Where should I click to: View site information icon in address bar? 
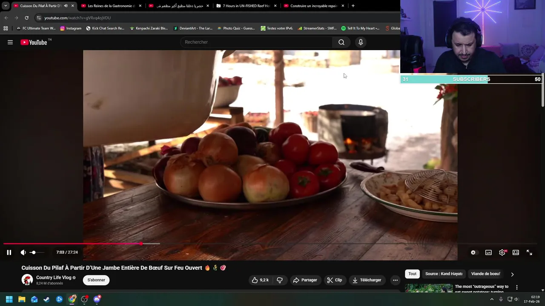(x=39, y=18)
